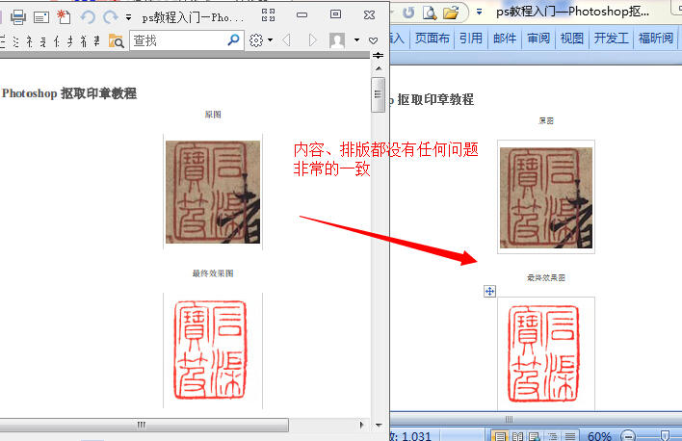682x441 pixels.
Task: Click the 抠取印章教程 heading in Word
Action: pyautogui.click(x=435, y=99)
